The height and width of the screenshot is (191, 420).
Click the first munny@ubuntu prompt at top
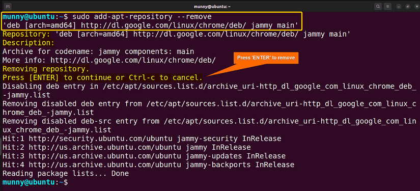35,17
